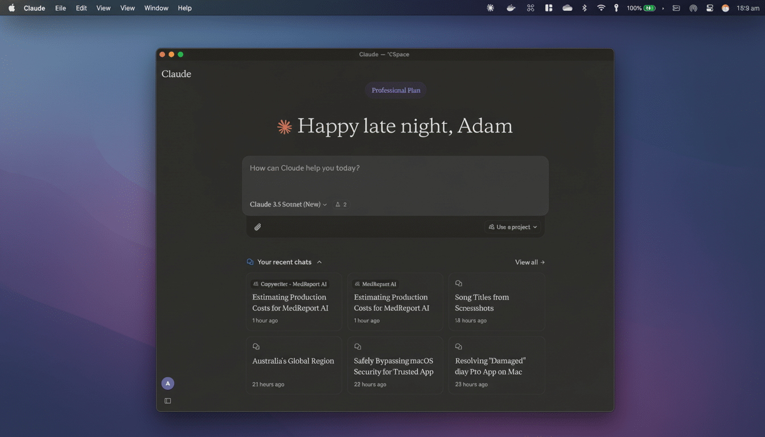The image size is (765, 437).
Task: Click the 'View all' link
Action: 530,262
